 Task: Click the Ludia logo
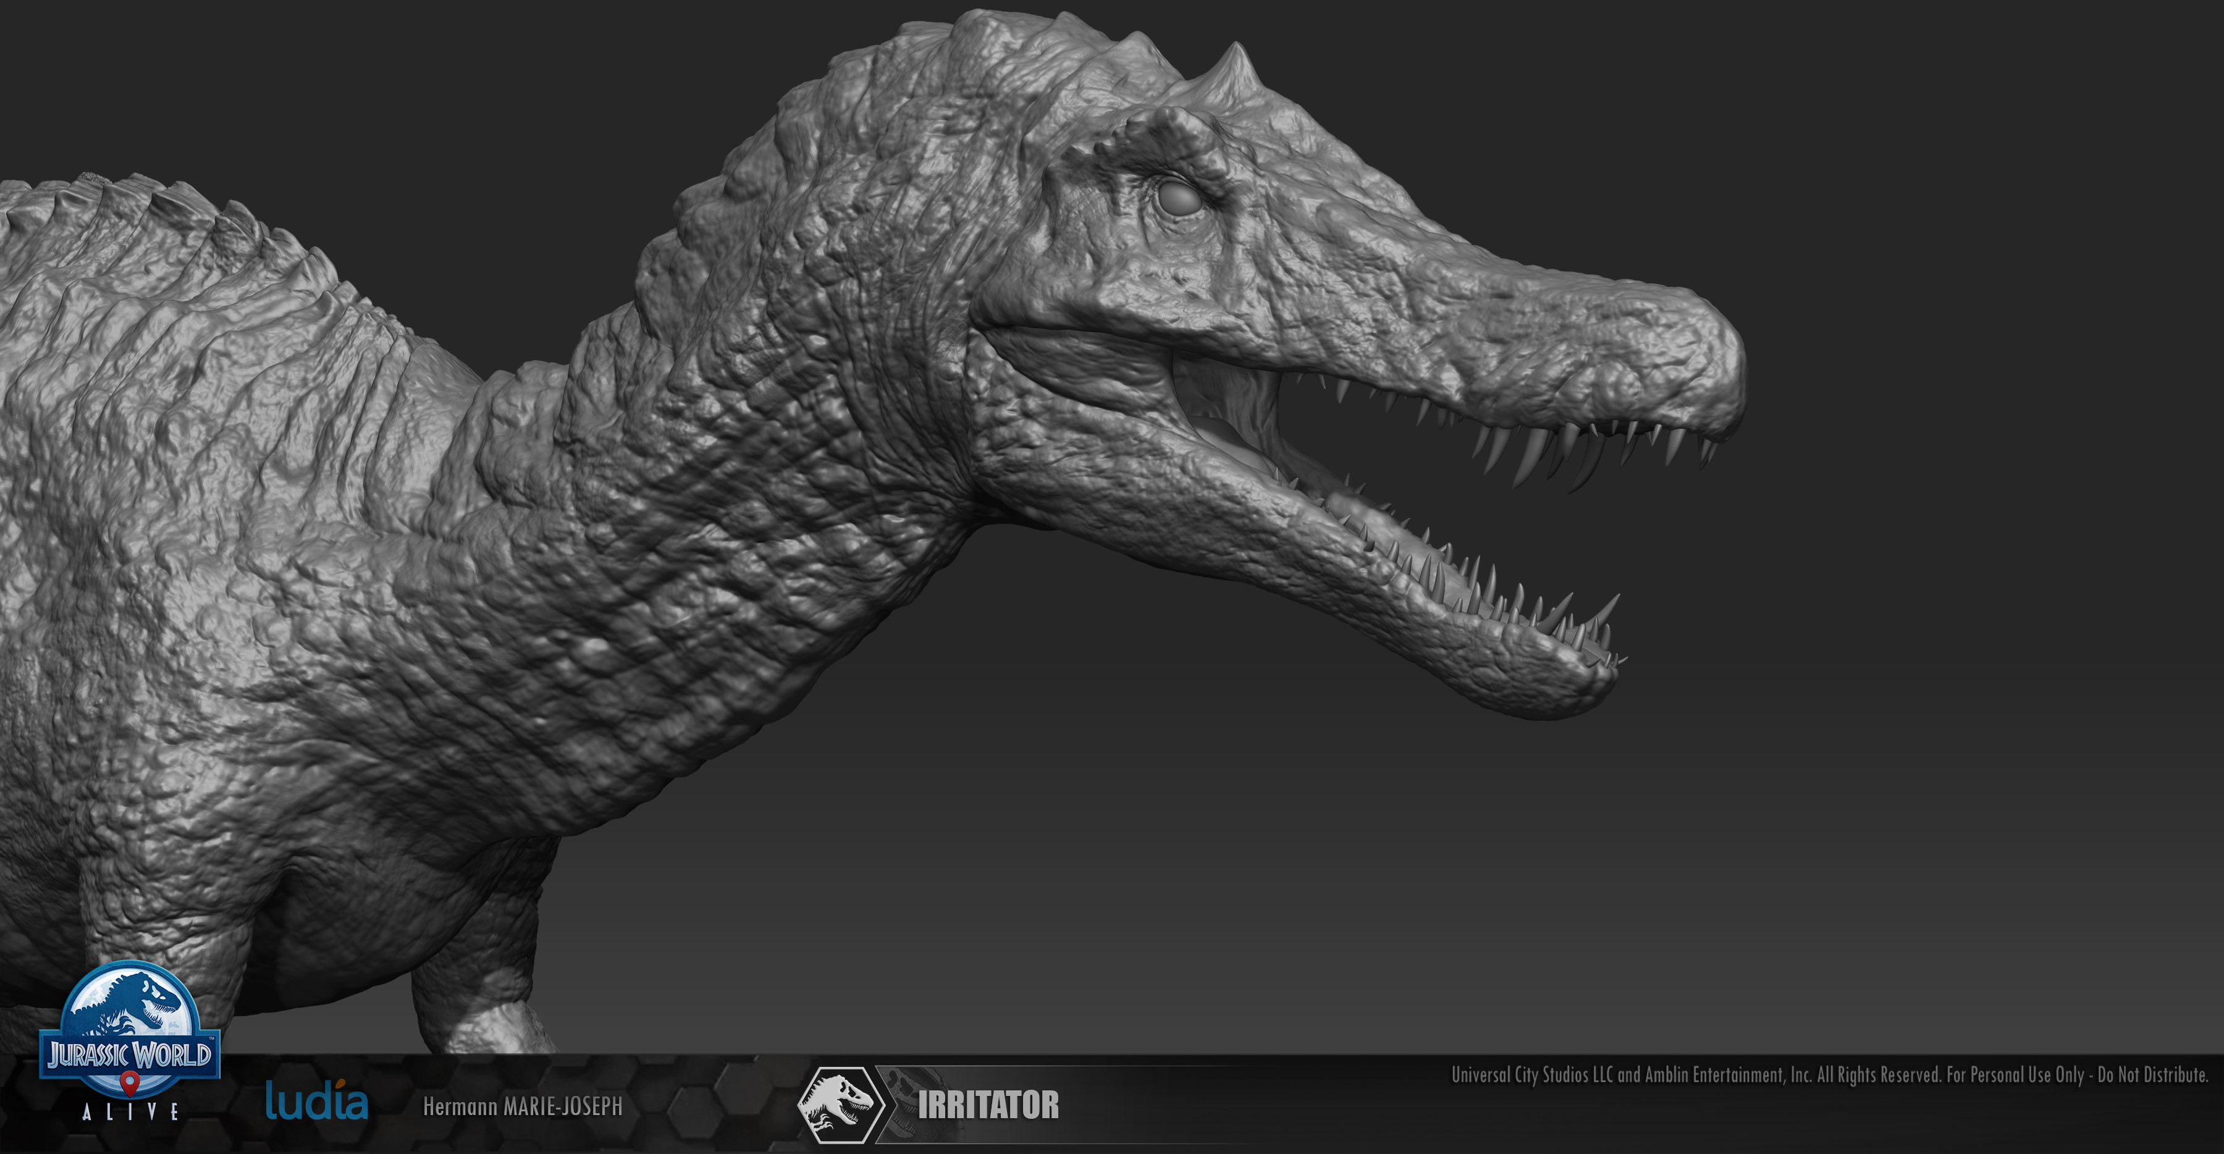316,1100
